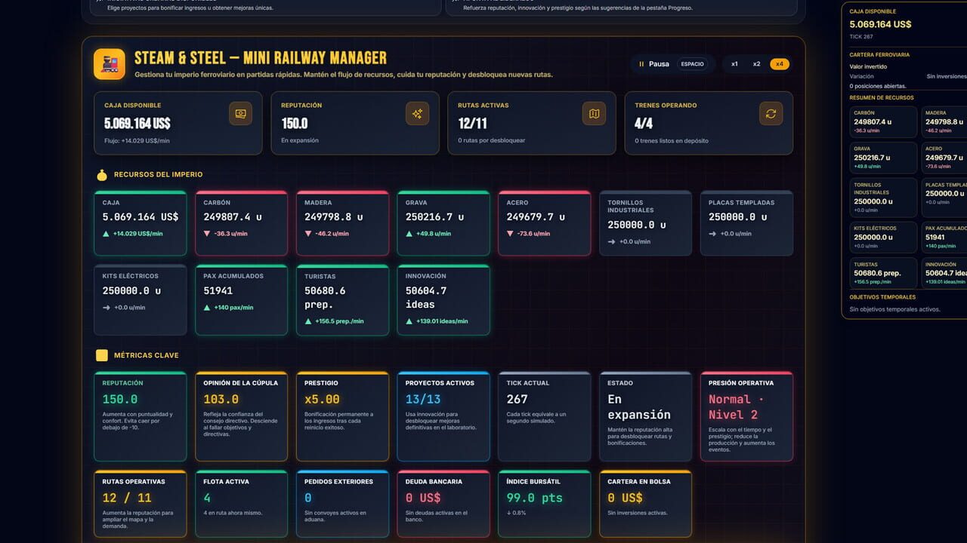Pause the game with the Pausa button
The width and height of the screenshot is (967, 543).
(x=672, y=64)
